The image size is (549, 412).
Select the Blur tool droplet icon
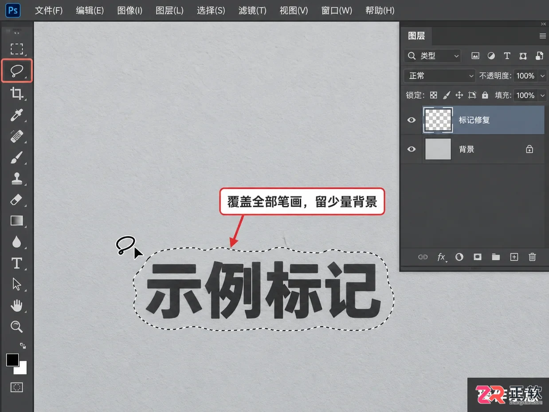point(17,242)
